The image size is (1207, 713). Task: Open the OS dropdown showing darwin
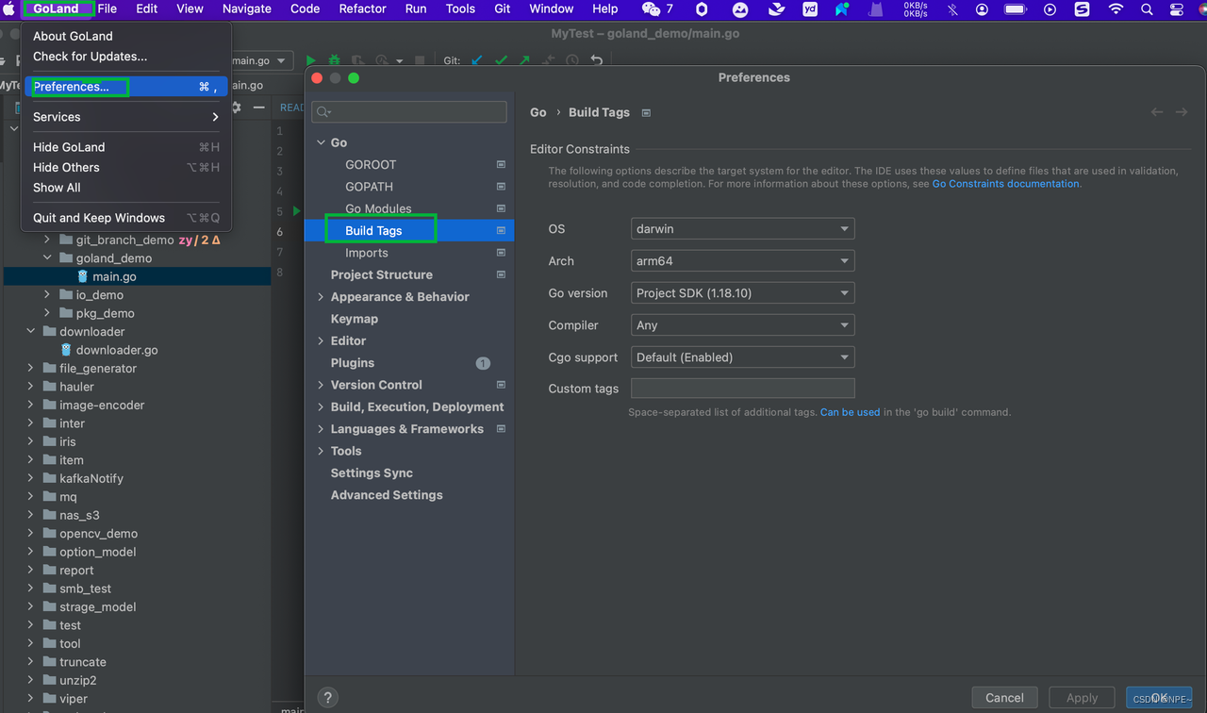click(x=742, y=229)
